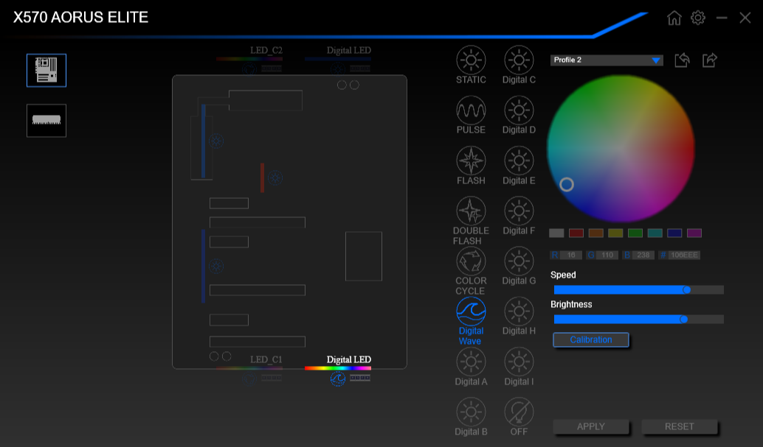Viewport: 763px width, 447px height.
Task: Choose the yellow color swatch
Action: coord(615,233)
